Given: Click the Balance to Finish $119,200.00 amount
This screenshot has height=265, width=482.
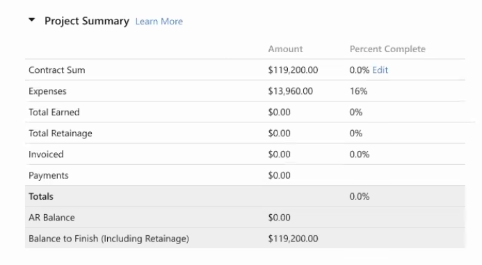Looking at the screenshot, I should pyautogui.click(x=293, y=239).
